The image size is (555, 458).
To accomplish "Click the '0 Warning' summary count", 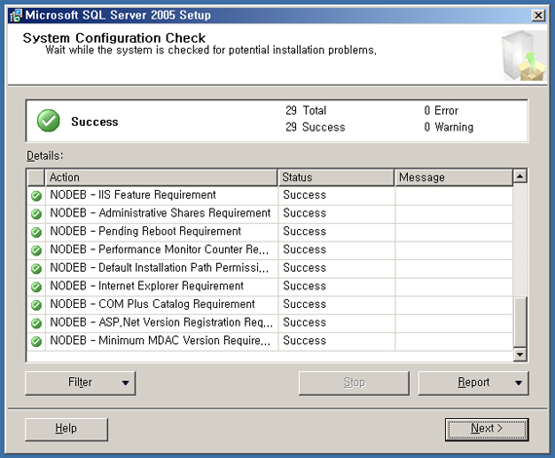I will point(449,127).
